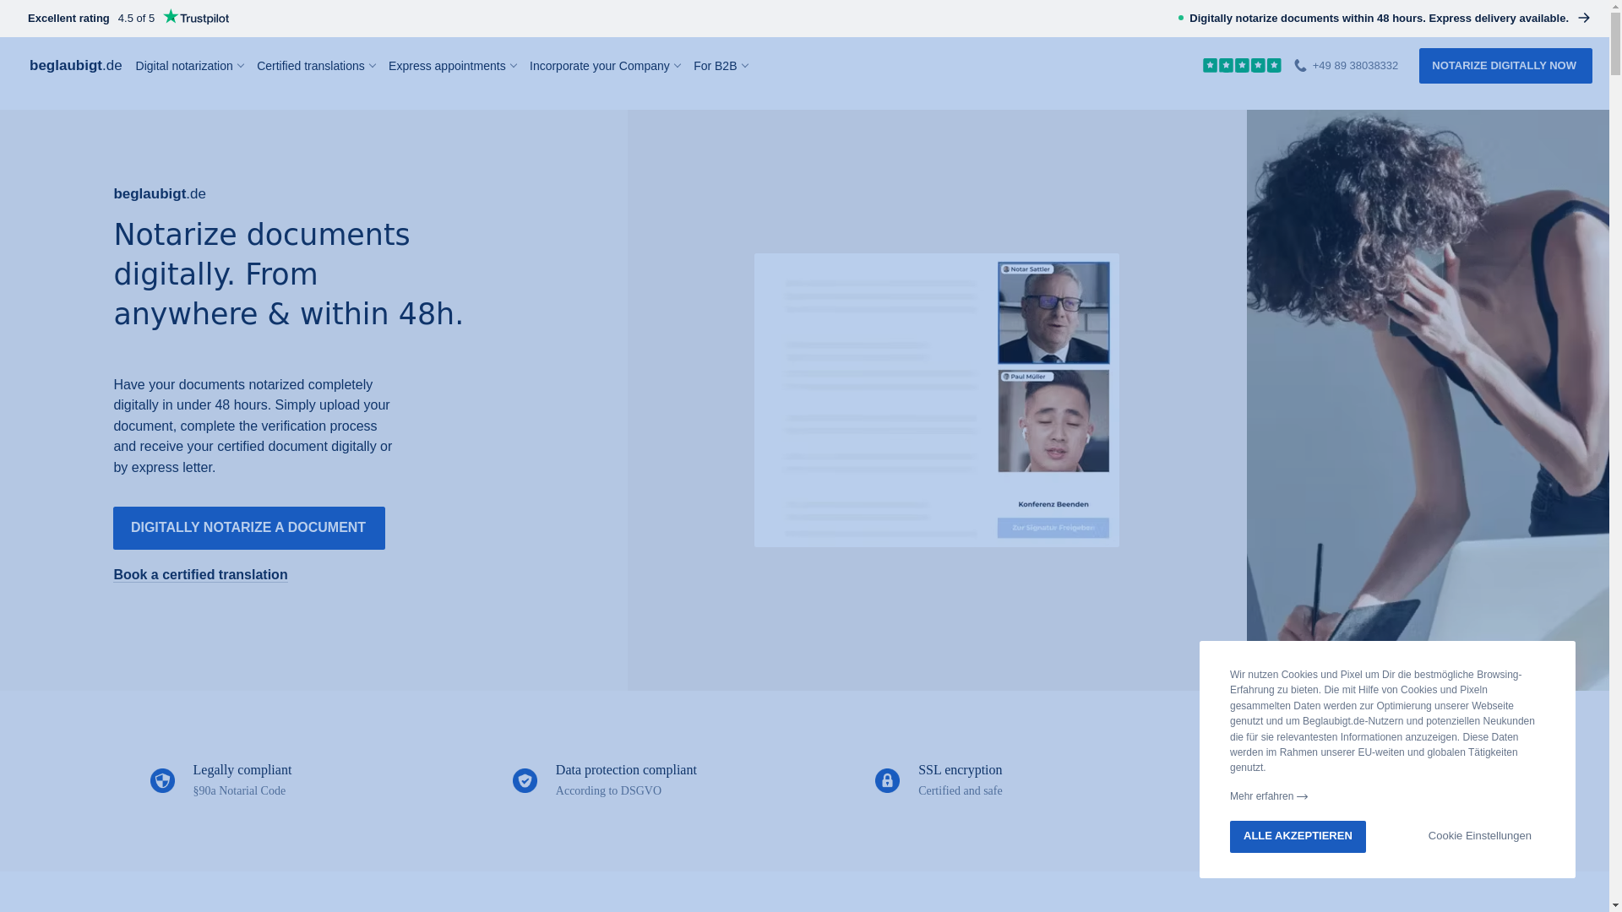The width and height of the screenshot is (1622, 912).
Task: Click the Notar Sattler video tile
Action: pos(1053,313)
